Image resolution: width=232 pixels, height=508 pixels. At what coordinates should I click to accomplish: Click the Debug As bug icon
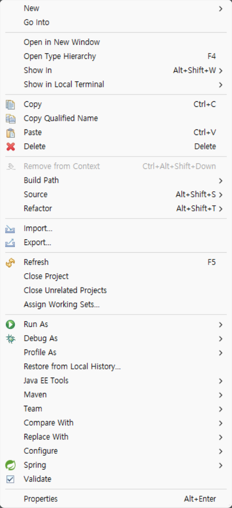coord(10,339)
